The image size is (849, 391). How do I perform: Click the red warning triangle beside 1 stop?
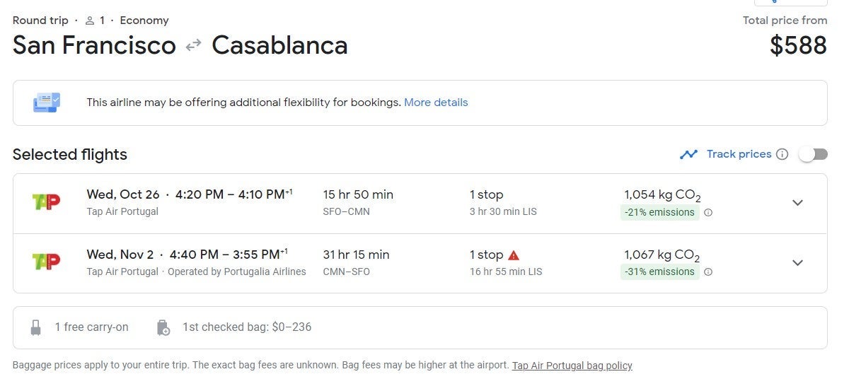click(514, 255)
